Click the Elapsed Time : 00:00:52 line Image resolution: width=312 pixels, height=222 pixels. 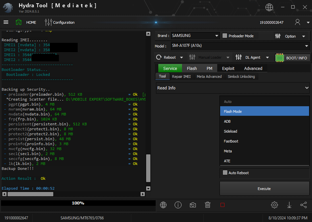[x=28, y=188]
